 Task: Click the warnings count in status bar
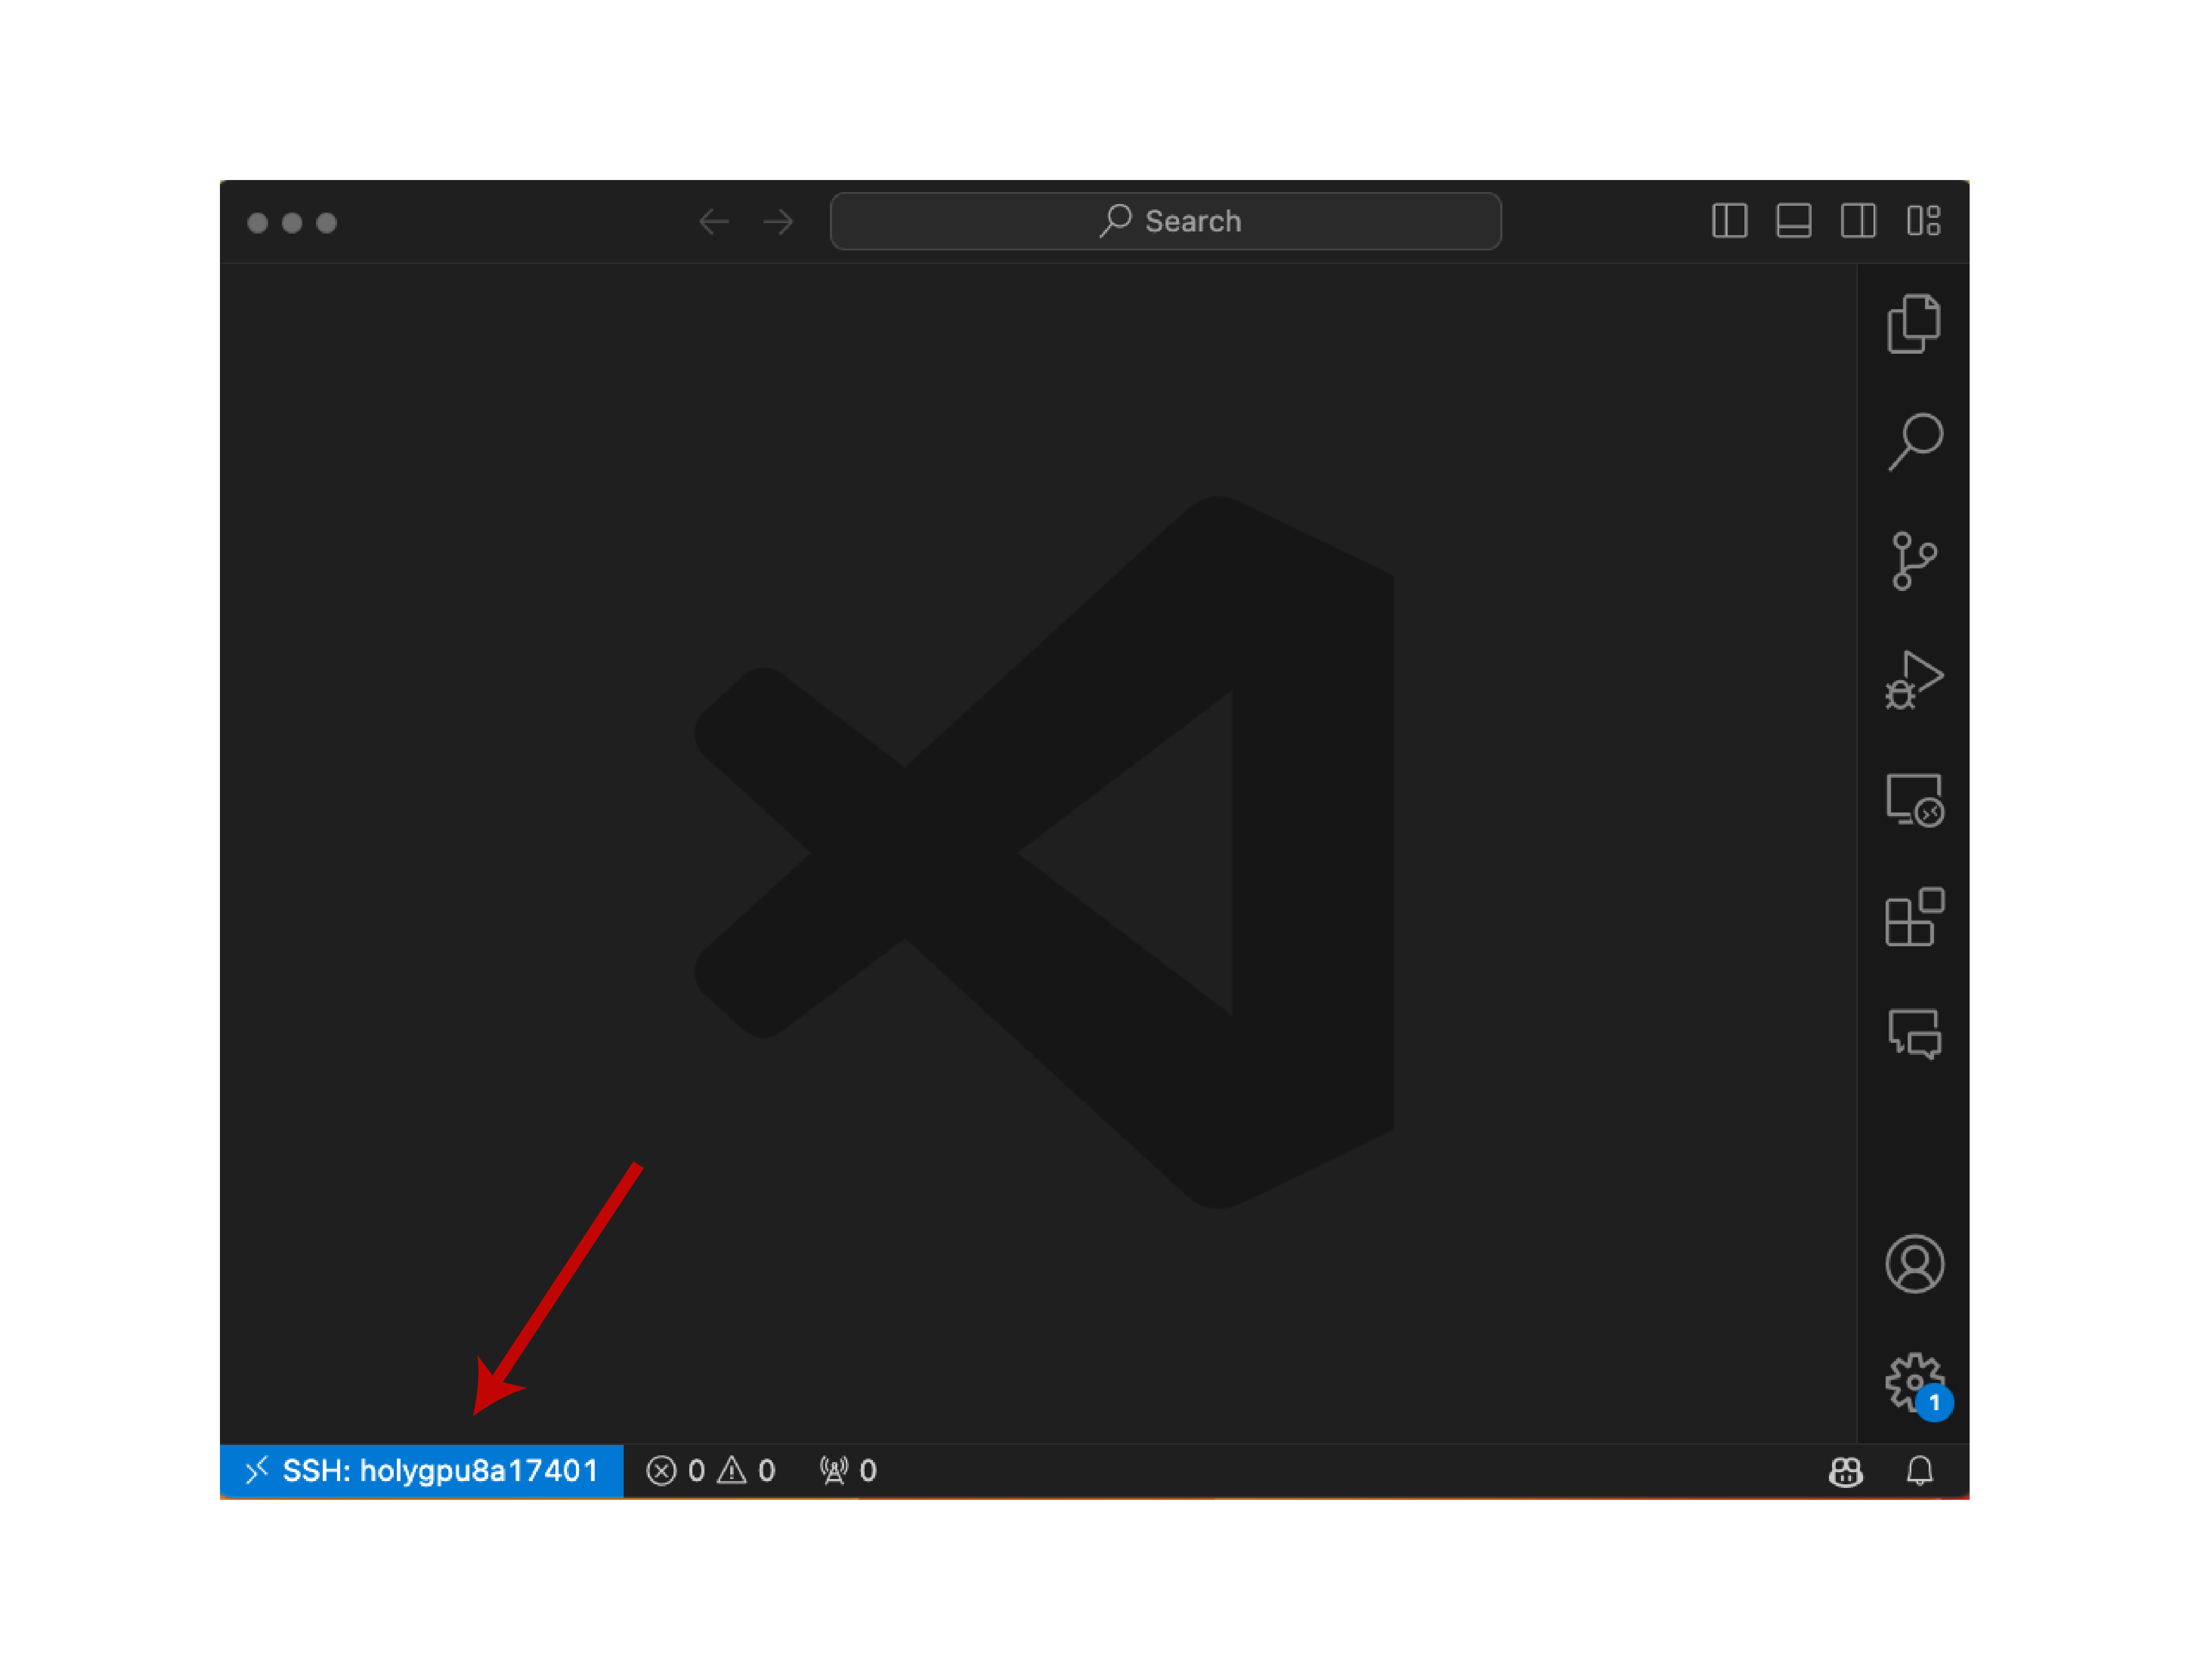pyautogui.click(x=747, y=1470)
